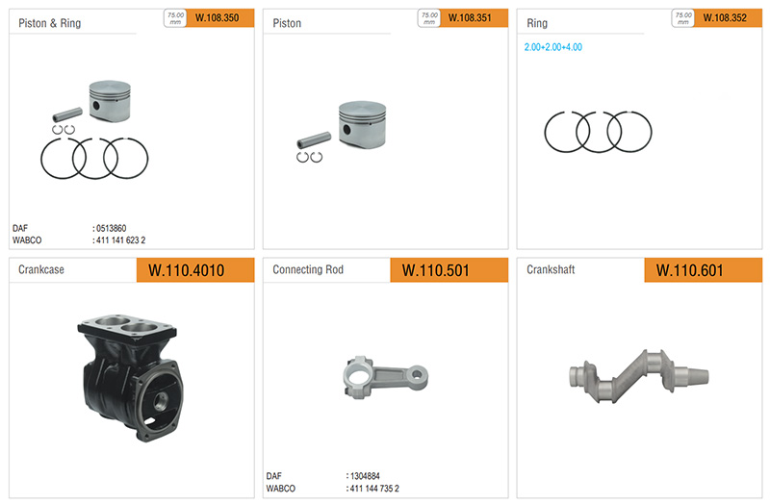Click the blue 2.00+2.00+4.00 ring size text

[x=552, y=47]
